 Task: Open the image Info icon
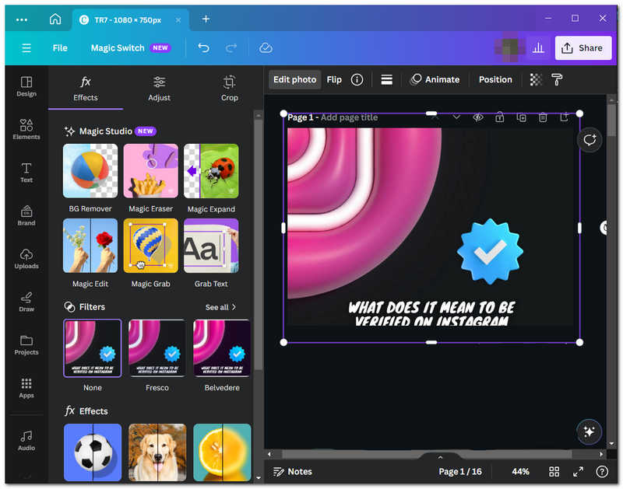(357, 79)
